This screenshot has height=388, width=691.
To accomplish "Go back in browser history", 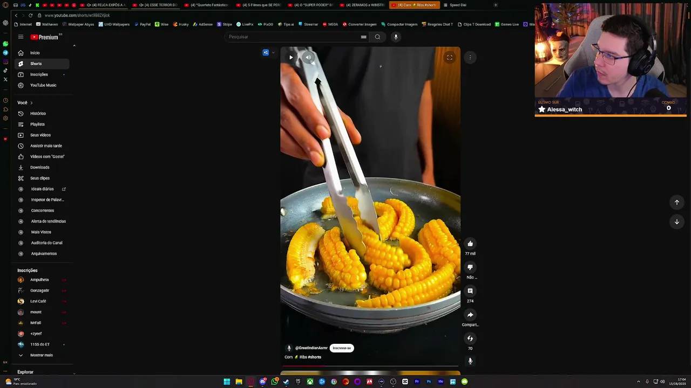I will point(17,15).
